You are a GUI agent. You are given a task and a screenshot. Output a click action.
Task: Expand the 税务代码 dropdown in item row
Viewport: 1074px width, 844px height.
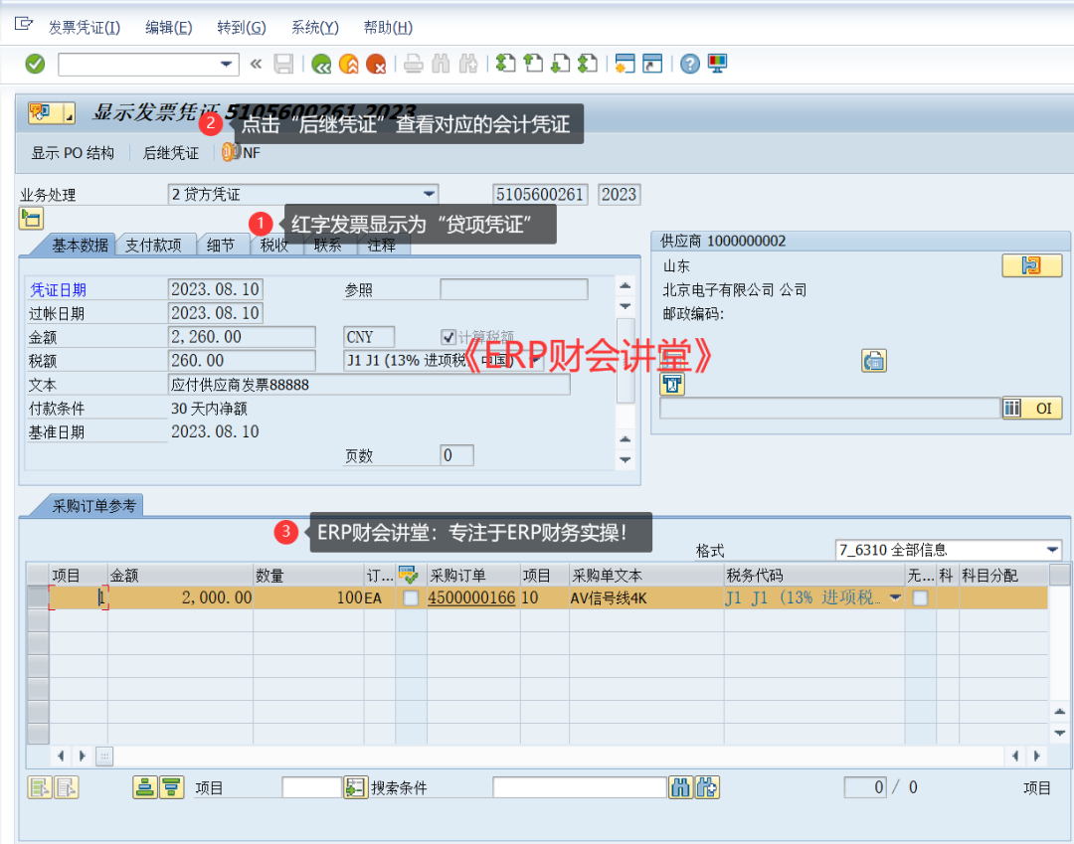(x=895, y=598)
